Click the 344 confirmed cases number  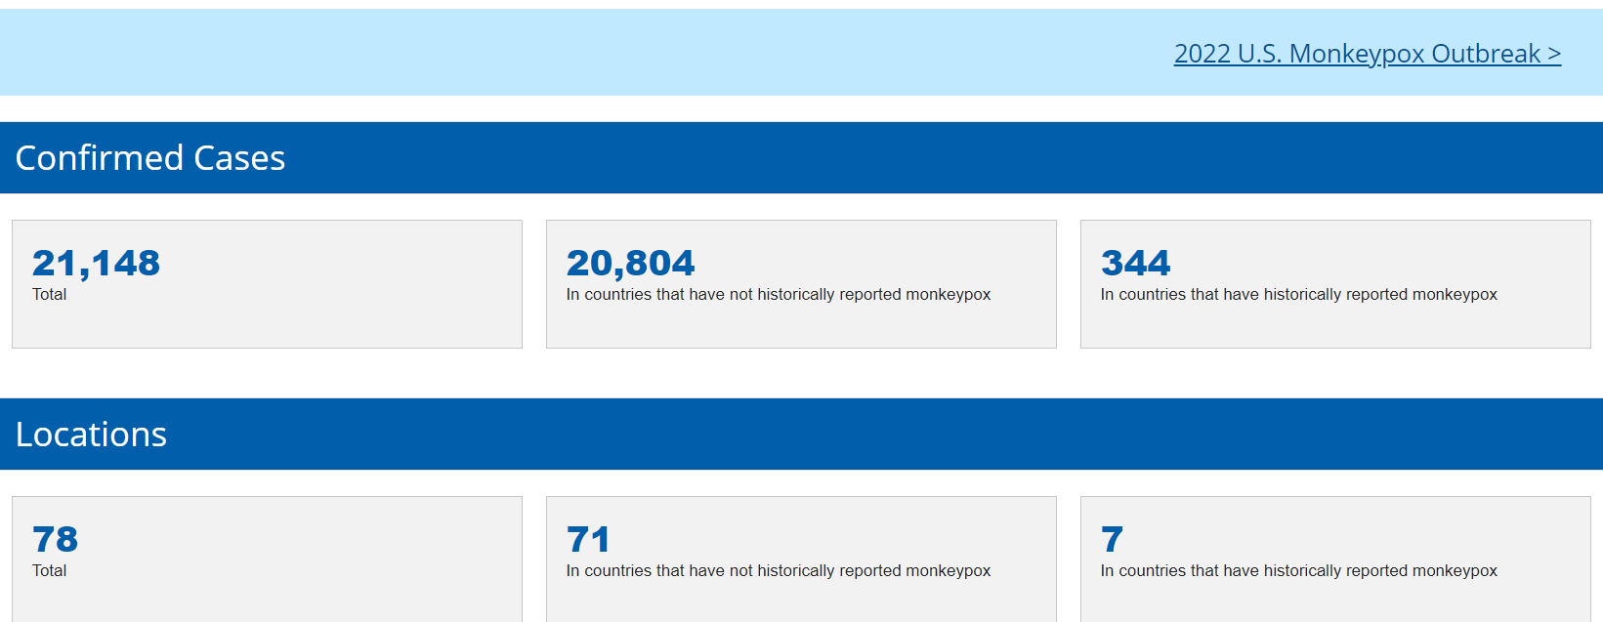tap(1135, 263)
